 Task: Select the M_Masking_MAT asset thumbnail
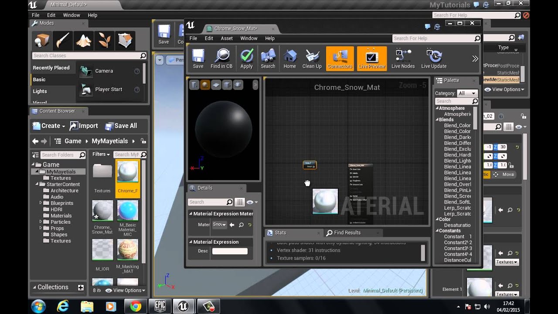128,250
